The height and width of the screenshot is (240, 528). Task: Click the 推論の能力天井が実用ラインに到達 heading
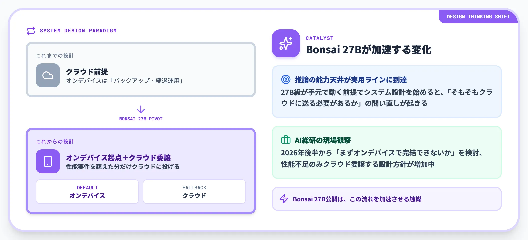(x=351, y=80)
